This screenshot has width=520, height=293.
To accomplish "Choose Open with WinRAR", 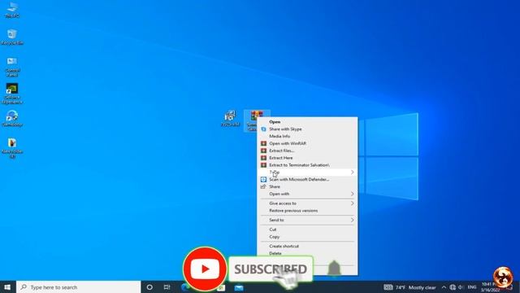I will [x=307, y=143].
